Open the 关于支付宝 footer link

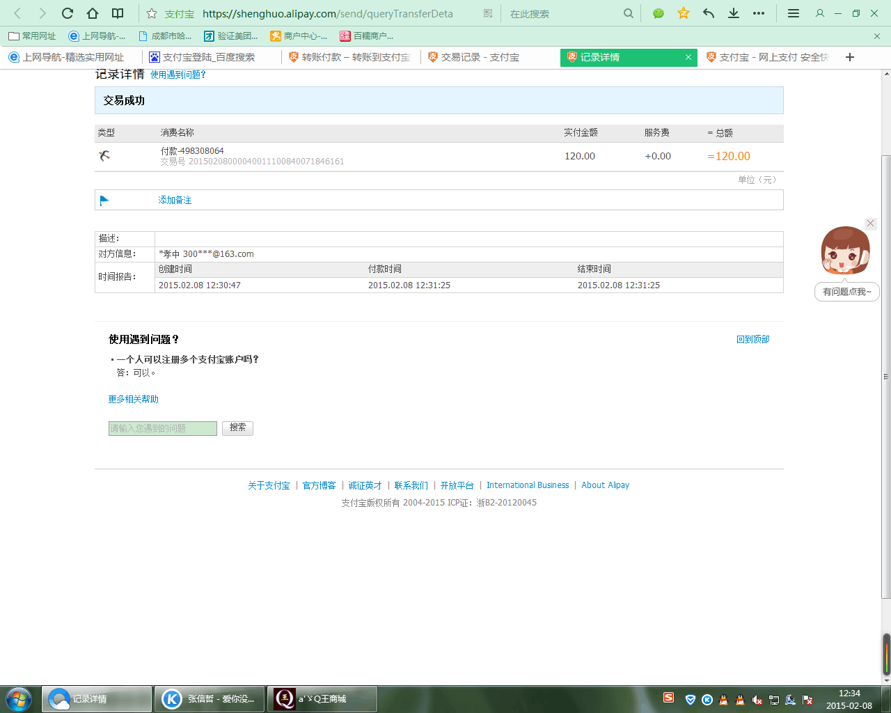coord(269,485)
